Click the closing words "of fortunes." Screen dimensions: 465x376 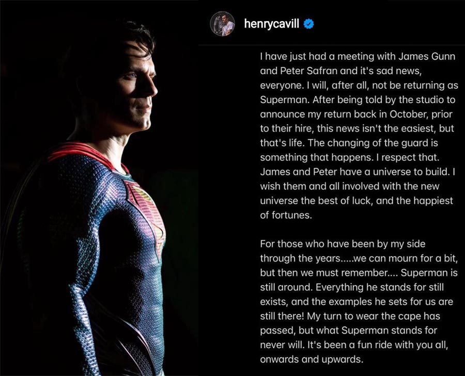point(286,215)
